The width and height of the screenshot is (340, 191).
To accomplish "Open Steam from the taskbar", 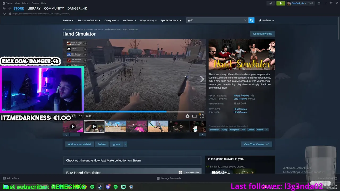I will [x=100, y=187].
